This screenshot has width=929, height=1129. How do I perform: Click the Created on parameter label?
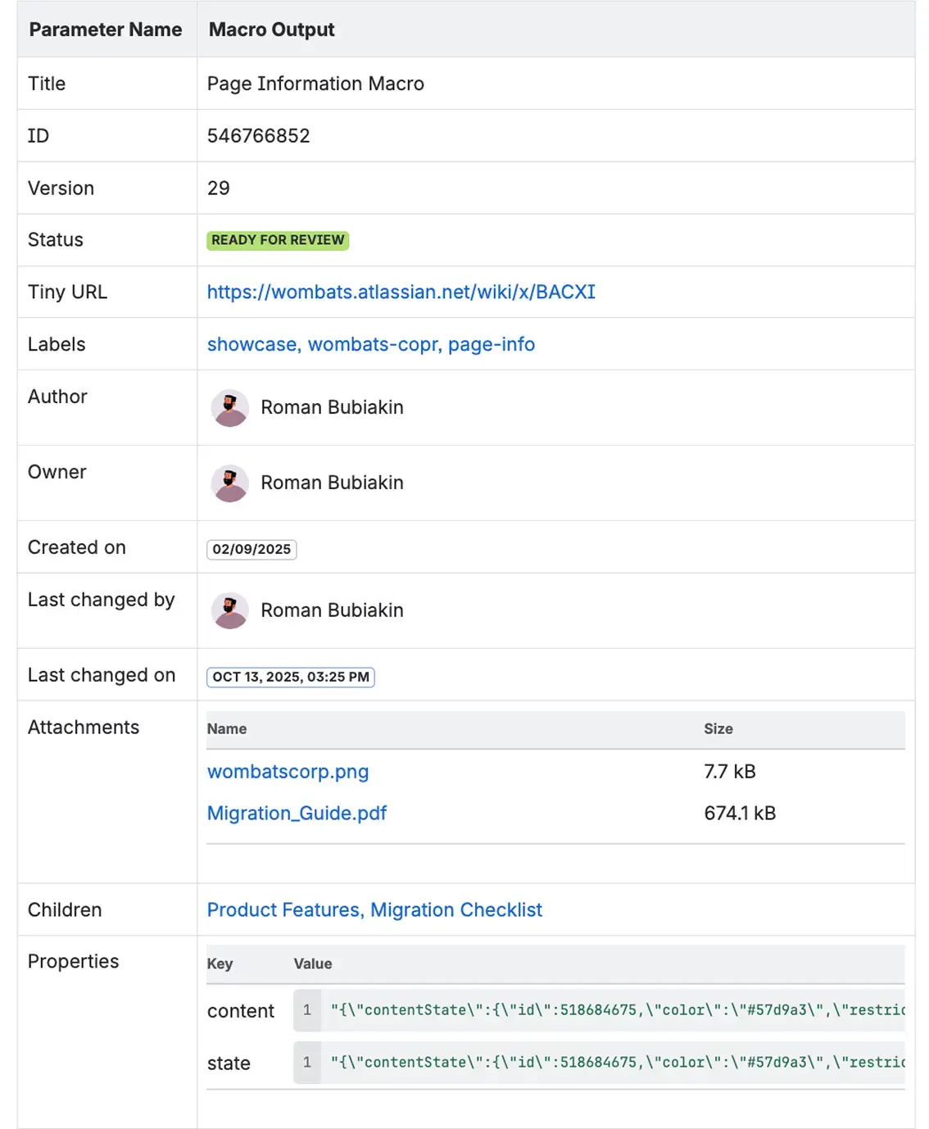(x=77, y=547)
